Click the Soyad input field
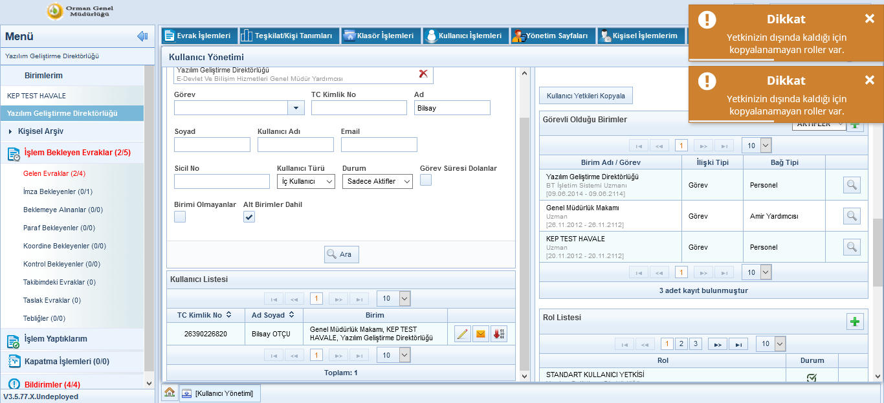 (212, 144)
